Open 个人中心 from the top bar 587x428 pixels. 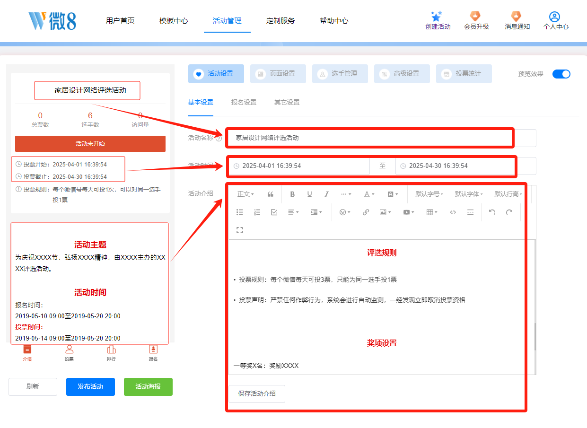(555, 21)
